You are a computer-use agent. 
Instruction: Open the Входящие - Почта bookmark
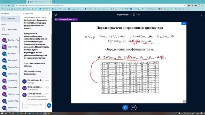(x=75, y=9)
